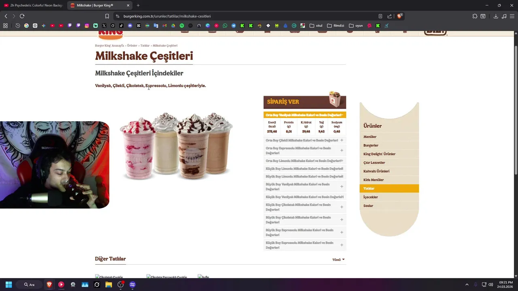Open the X (Twitter) bookmark icon
518x291 pixels.
tap(104, 25)
